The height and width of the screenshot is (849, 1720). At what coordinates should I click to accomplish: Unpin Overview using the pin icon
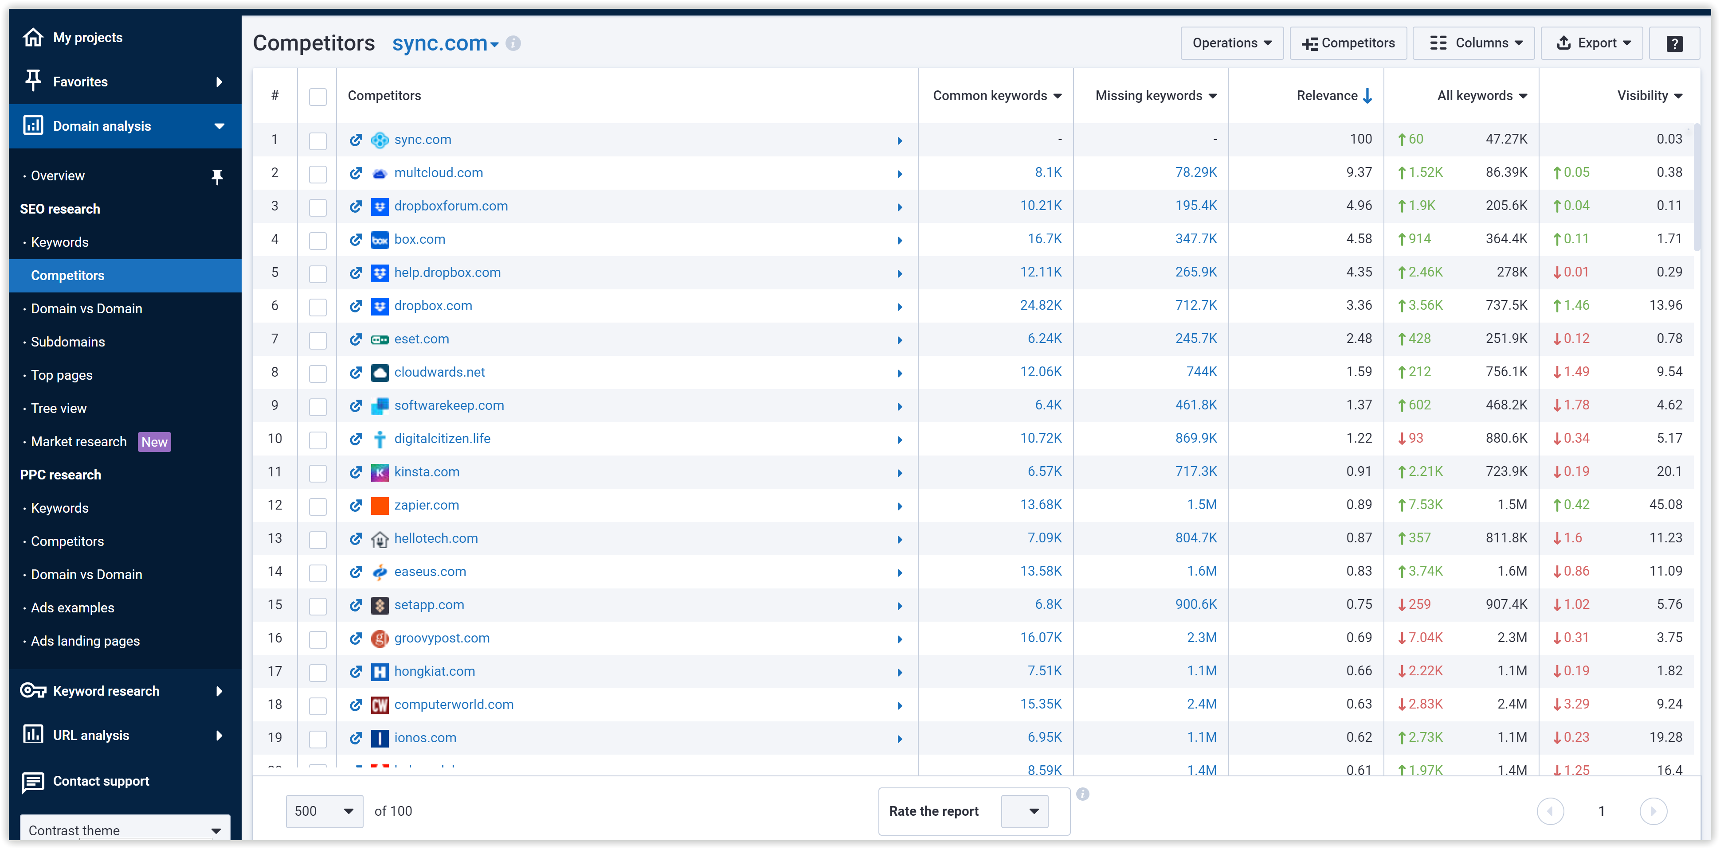click(x=217, y=176)
